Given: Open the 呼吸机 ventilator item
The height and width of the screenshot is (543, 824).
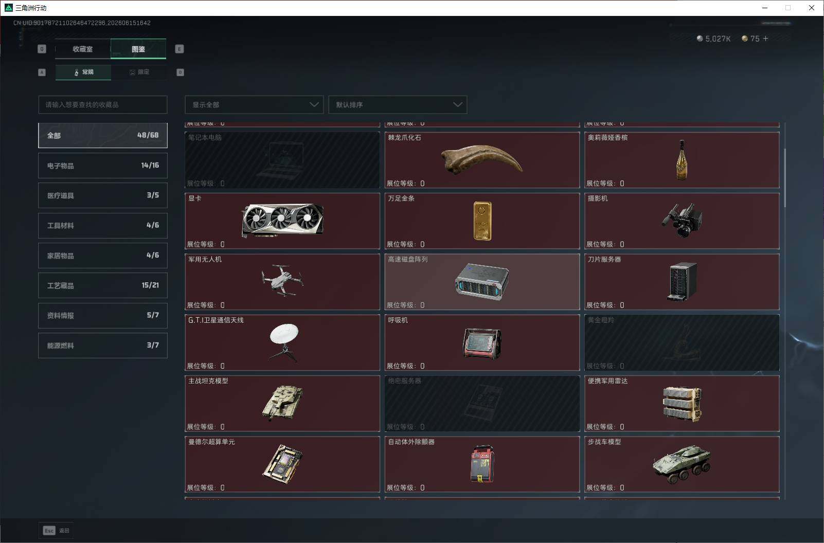Looking at the screenshot, I should (482, 342).
